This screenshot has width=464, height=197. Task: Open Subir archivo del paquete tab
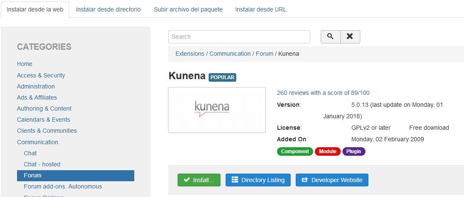pos(188,9)
